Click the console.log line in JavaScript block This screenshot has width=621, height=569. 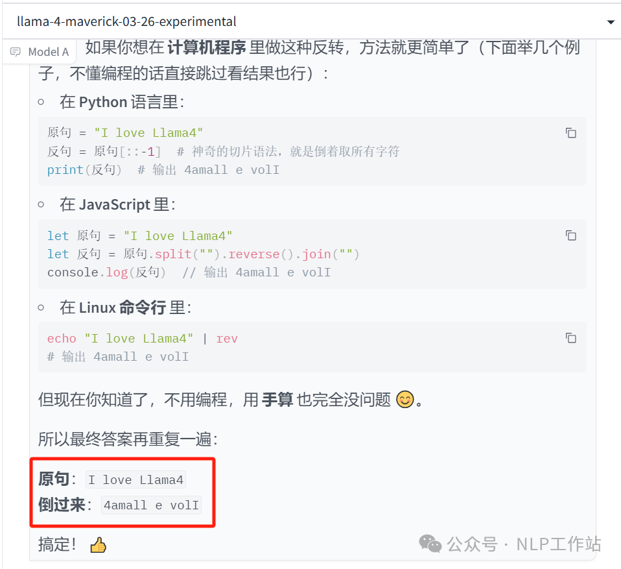tap(189, 272)
